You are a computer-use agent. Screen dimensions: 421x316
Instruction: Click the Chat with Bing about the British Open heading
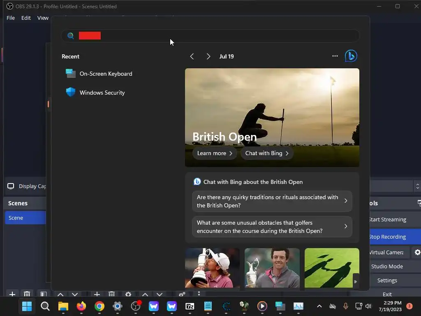click(x=253, y=182)
